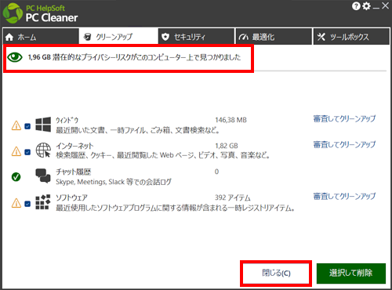Open settings via the gear icon
392x290 pixels.
click(x=366, y=6)
